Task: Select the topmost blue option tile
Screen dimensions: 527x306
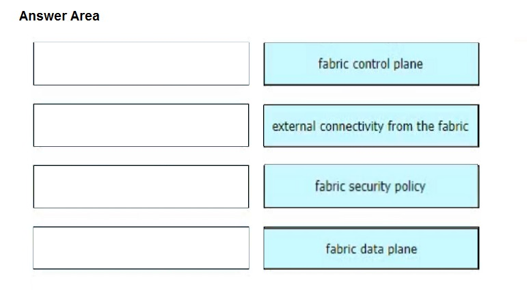Action: tap(371, 64)
